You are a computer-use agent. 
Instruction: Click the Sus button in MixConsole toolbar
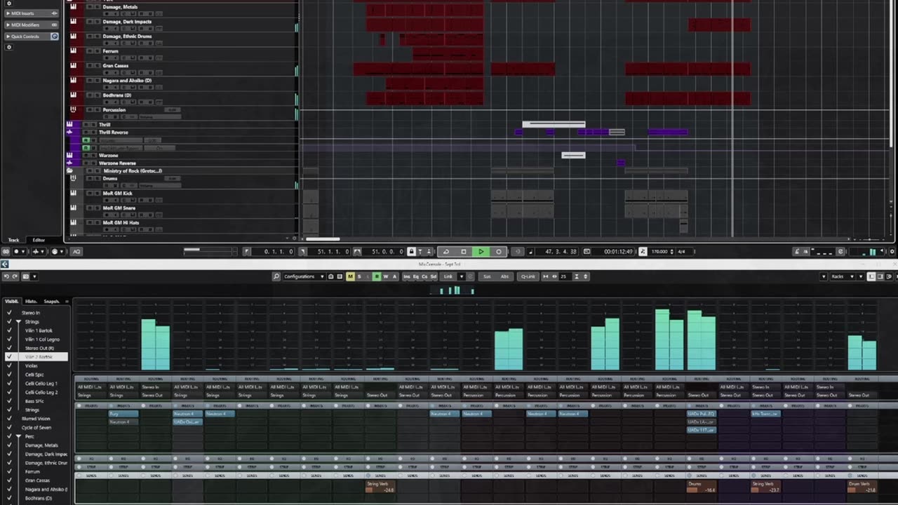pos(487,276)
